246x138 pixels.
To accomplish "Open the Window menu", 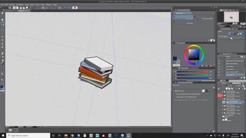I will (49, 5).
